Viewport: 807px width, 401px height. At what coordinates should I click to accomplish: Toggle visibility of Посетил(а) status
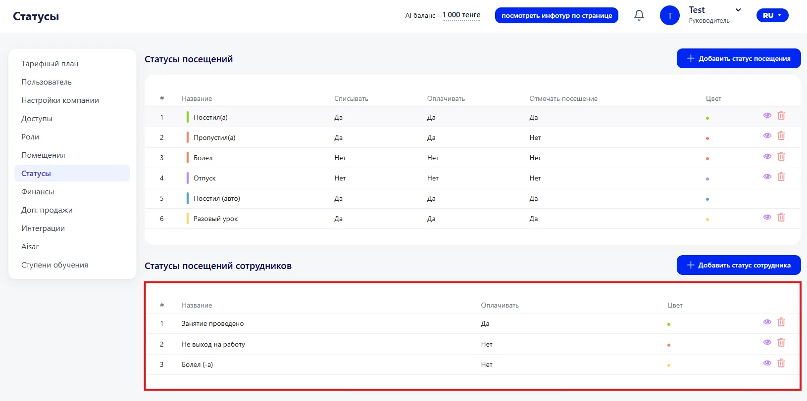click(767, 115)
